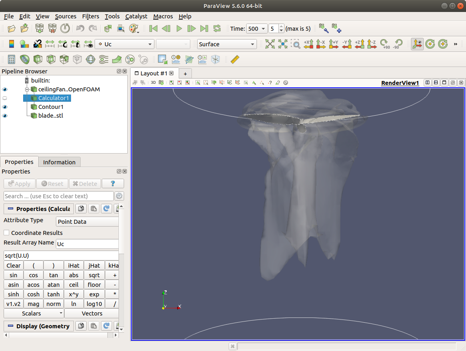
Task: Click the Result Array Name field
Action: click(x=87, y=244)
